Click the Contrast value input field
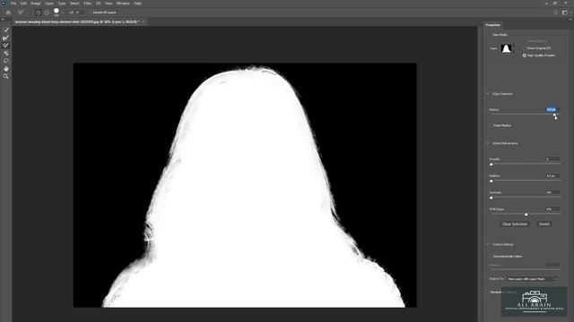The width and height of the screenshot is (574, 322). point(552,192)
